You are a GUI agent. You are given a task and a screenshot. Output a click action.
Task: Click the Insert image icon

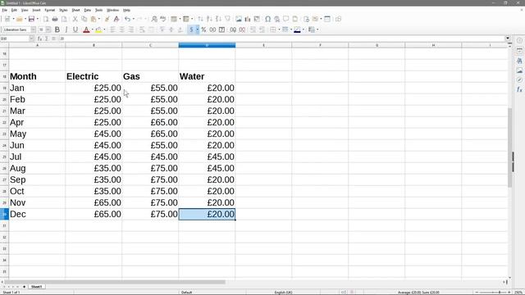(x=239, y=19)
